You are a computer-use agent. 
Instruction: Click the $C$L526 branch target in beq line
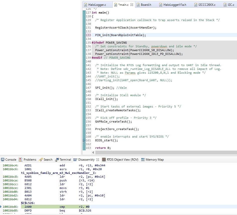(x=85, y=210)
